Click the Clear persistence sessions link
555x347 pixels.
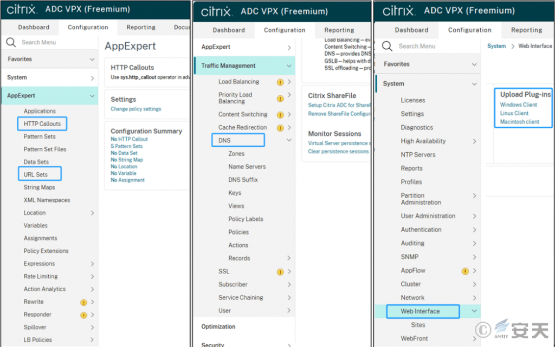pos(338,151)
